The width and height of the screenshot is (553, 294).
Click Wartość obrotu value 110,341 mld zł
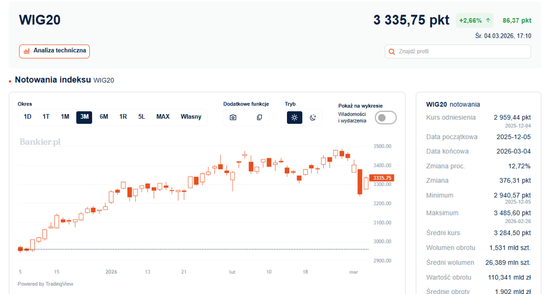[x=509, y=278]
